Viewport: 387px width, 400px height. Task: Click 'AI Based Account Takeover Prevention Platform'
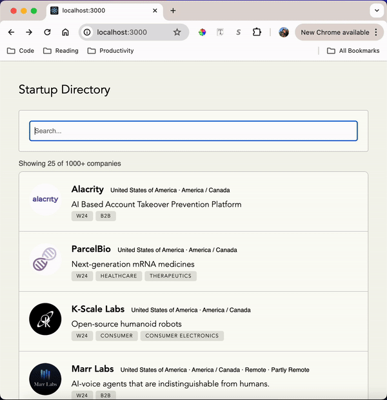[x=156, y=204]
